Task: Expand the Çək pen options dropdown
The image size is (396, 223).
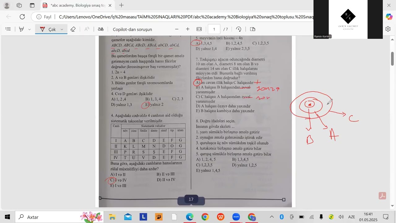Action: coord(62,29)
